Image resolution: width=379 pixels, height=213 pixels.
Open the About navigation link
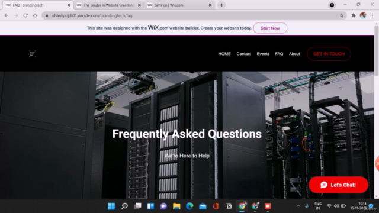pos(294,54)
